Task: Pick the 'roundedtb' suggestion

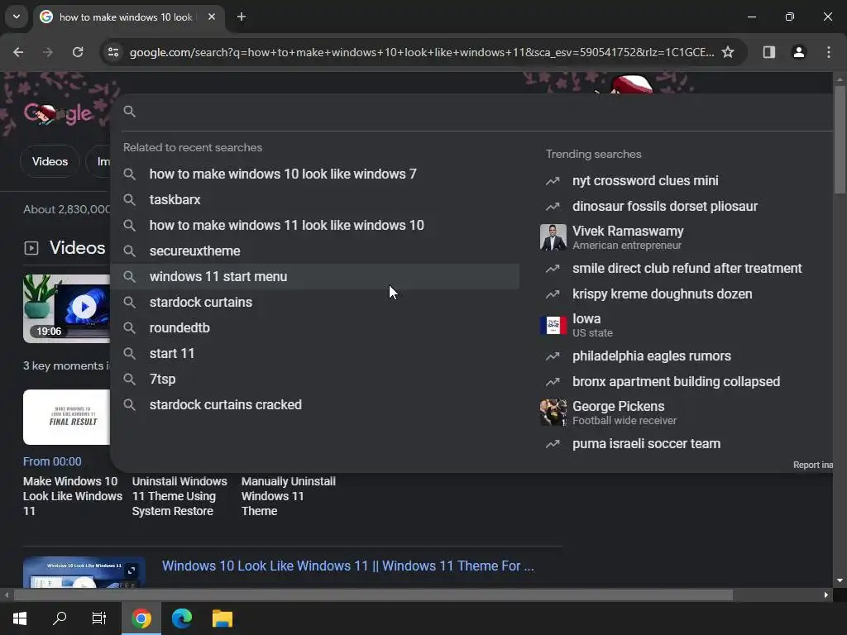Action: pyautogui.click(x=315, y=327)
